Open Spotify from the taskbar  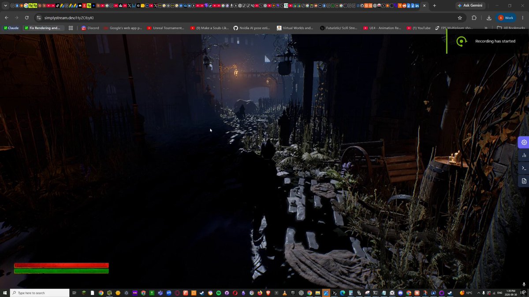[219, 293]
